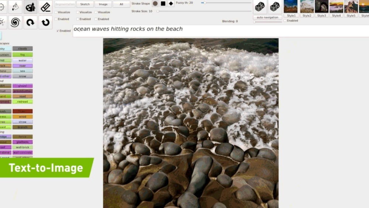Switch to the Image mode button

click(103, 4)
